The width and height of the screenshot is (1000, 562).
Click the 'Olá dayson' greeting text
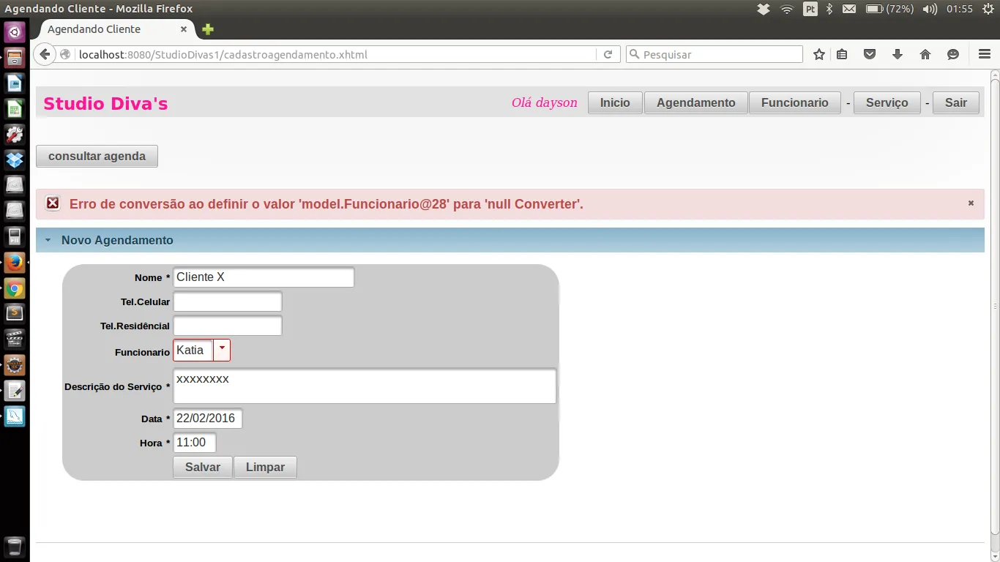pyautogui.click(x=545, y=102)
